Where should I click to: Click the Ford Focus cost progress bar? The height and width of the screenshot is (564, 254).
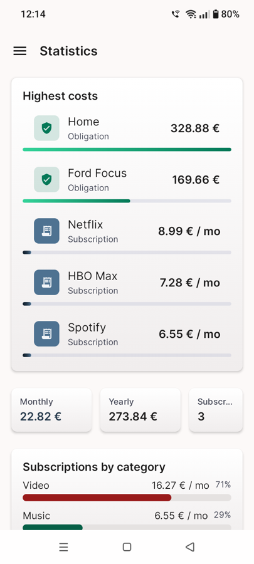(127, 201)
